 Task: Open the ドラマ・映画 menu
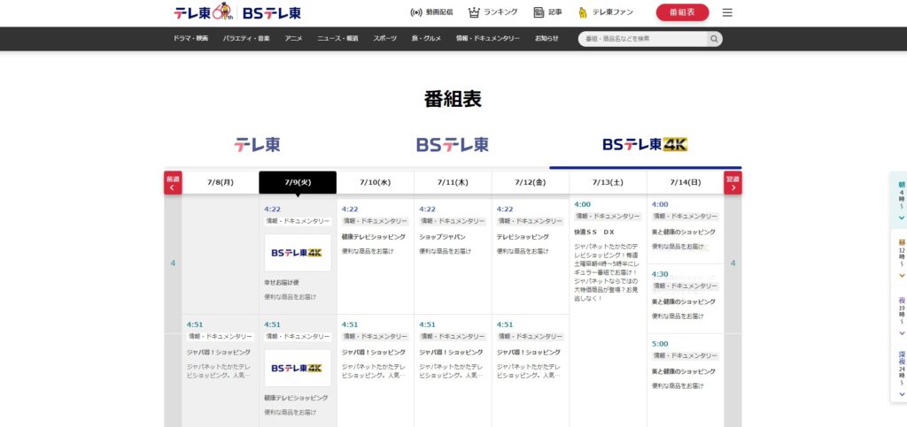point(190,39)
